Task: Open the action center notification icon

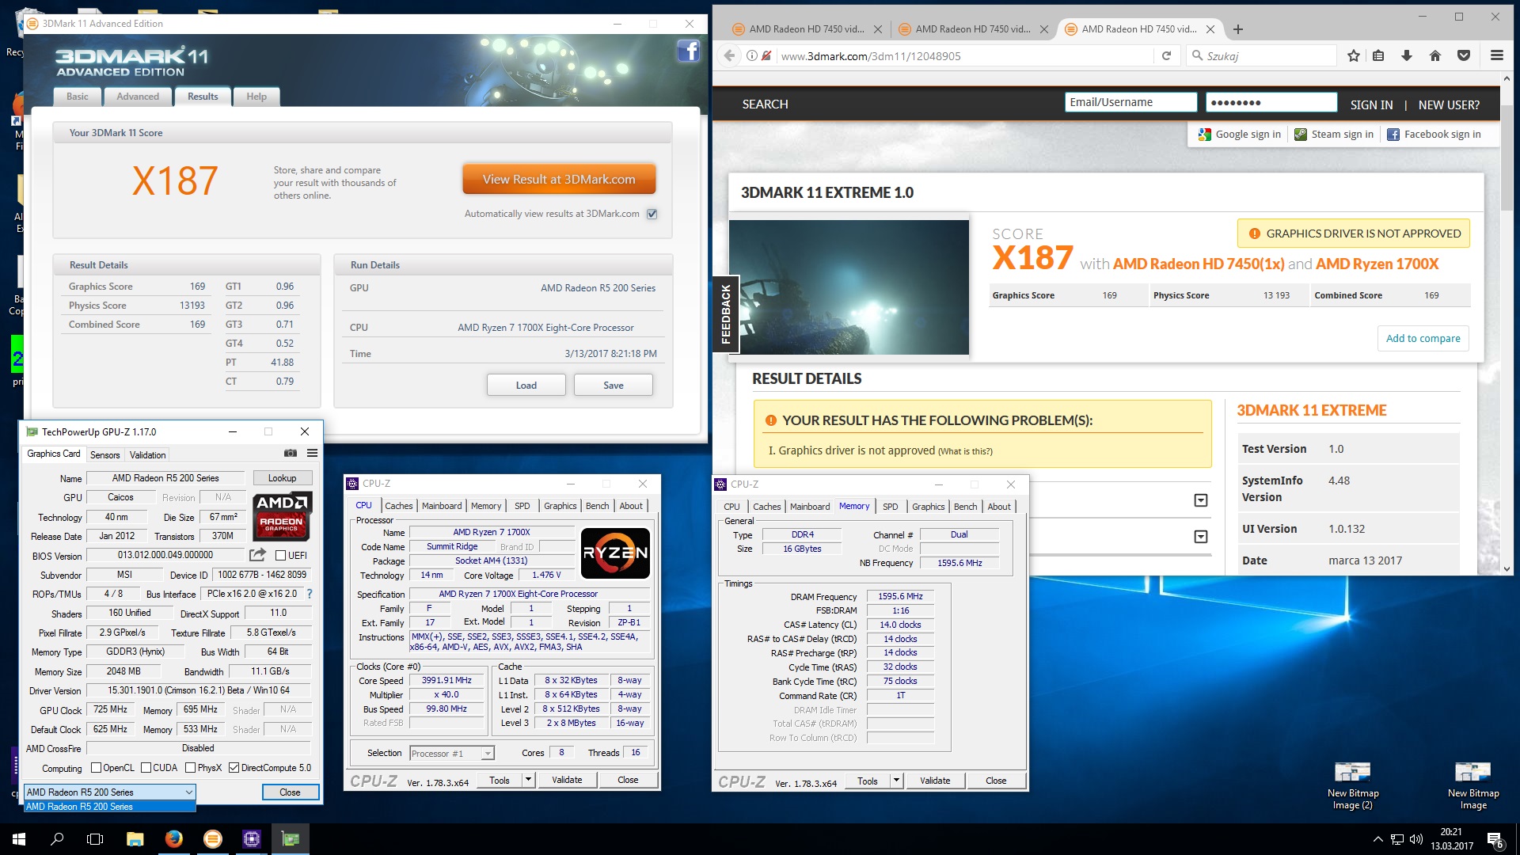Action: pos(1495,839)
